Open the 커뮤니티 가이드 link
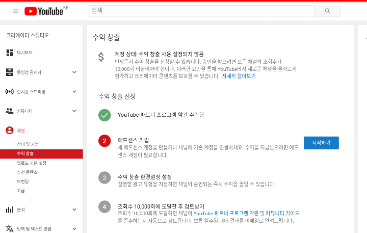This screenshot has height=233, width=367. [x=282, y=213]
